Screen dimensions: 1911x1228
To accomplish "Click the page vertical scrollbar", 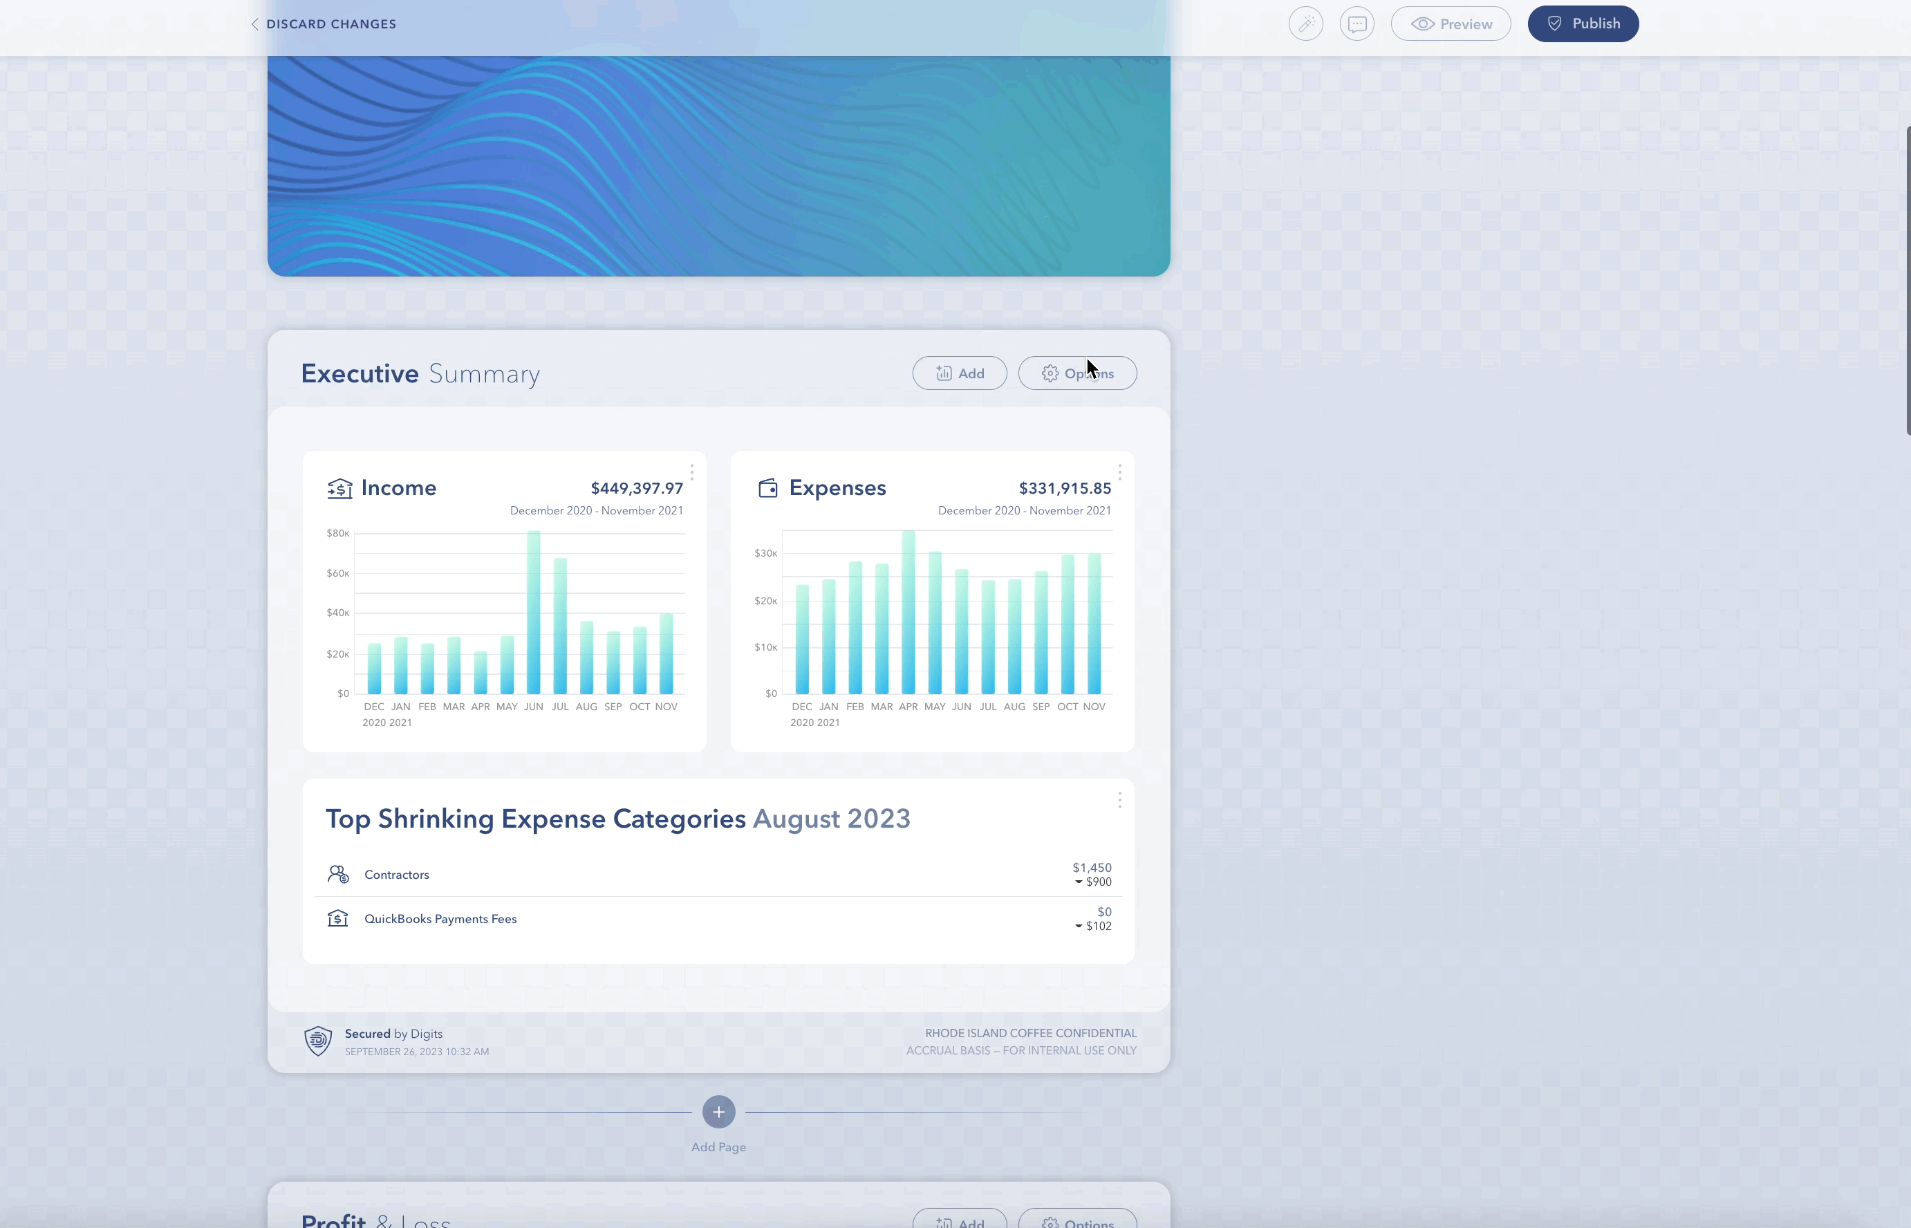I will tap(1908, 279).
